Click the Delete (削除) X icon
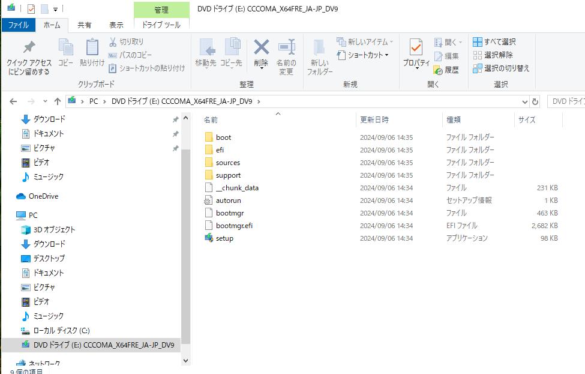Screen dimensions: 585x374 tap(261, 47)
